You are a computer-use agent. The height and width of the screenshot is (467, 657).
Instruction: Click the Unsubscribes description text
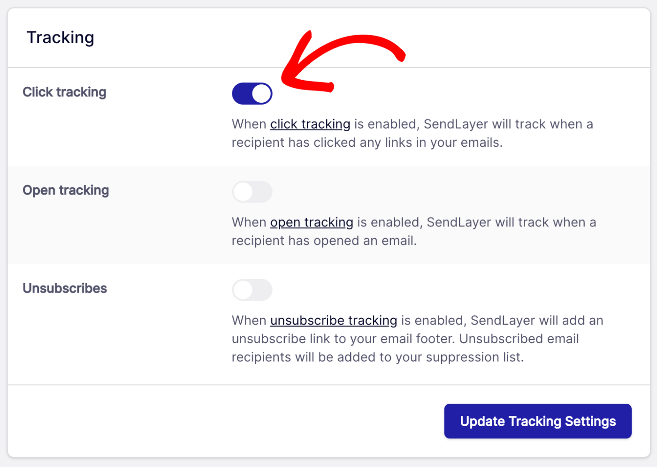tap(417, 339)
